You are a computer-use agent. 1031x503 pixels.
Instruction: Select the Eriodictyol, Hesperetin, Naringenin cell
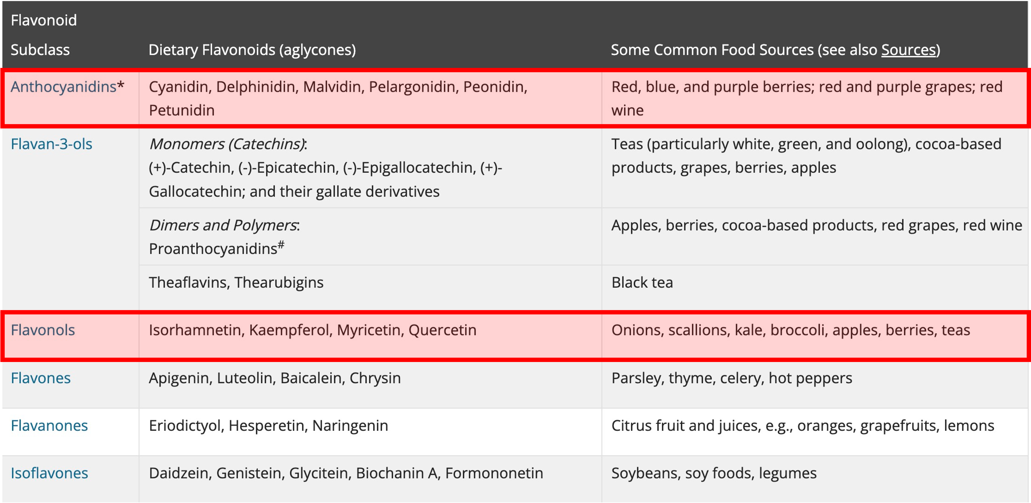click(370, 432)
